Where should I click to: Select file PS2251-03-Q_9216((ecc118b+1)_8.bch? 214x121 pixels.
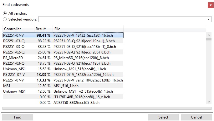[x=85, y=47]
